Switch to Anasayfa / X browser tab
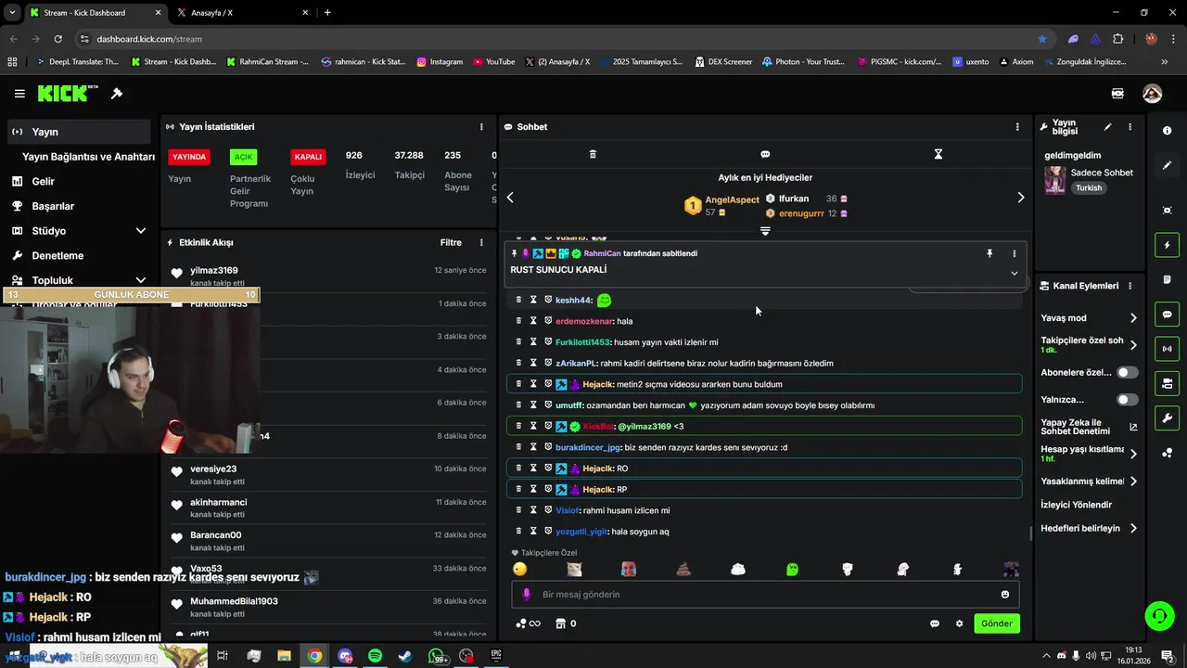1187x668 pixels. tap(239, 13)
